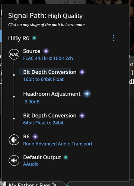Screen dimensions: 134x186
Task: Open Roon Advanced Audio Transport info
Action: [58, 144]
